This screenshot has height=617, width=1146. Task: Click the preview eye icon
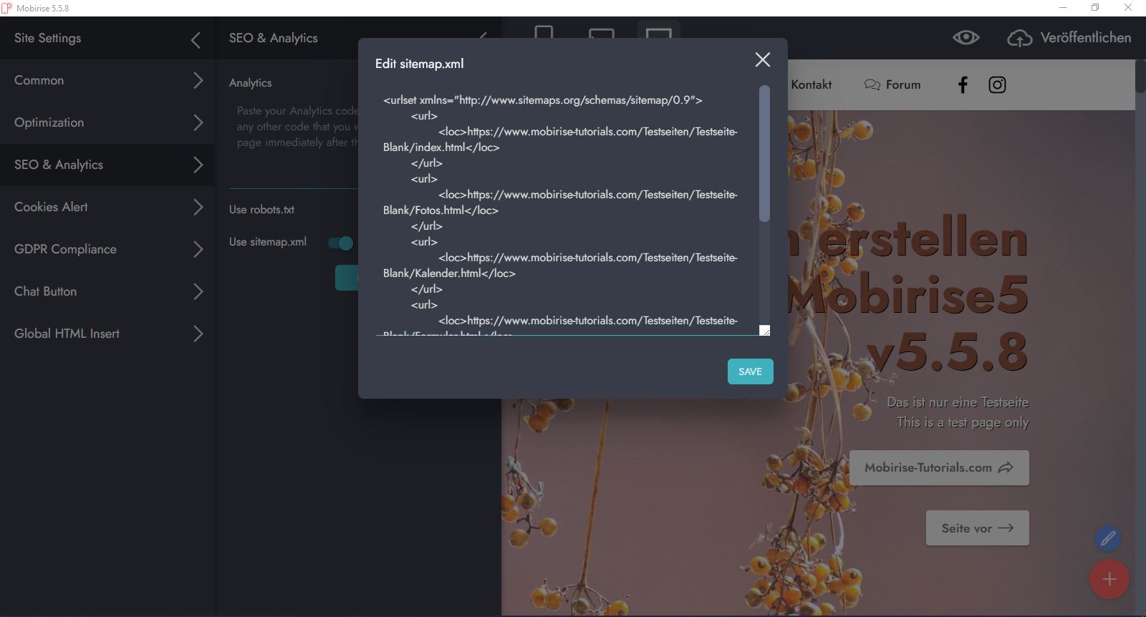pyautogui.click(x=966, y=38)
